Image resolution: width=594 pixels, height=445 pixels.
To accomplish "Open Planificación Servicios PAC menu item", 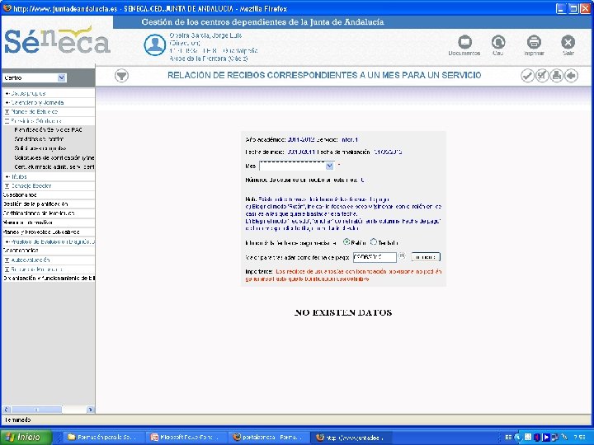I will [x=48, y=130].
